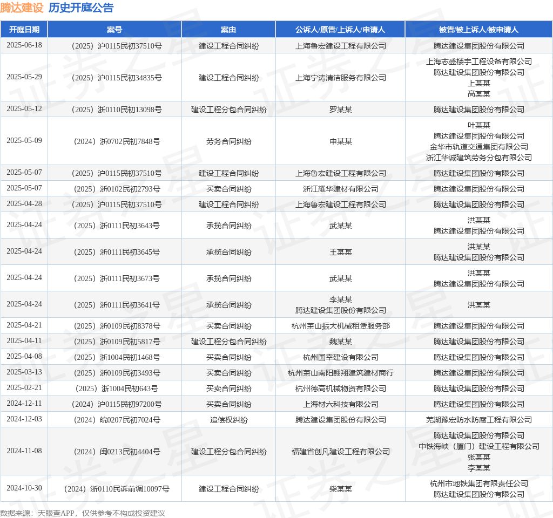Select the 公诉人/原告/上诉人/申请人 column header

[x=340, y=30]
